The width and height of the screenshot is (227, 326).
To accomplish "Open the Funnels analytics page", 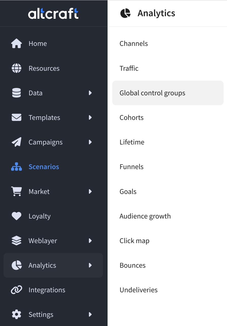I will 131,167.
